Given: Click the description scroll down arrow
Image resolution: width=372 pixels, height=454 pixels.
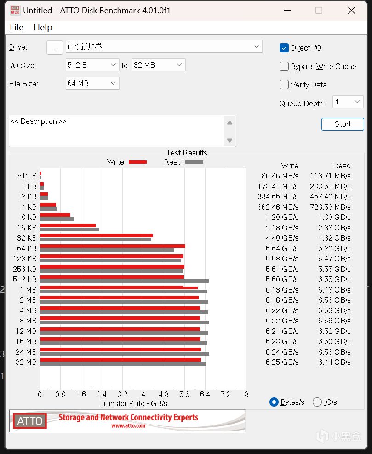Looking at the screenshot, I should [229, 140].
